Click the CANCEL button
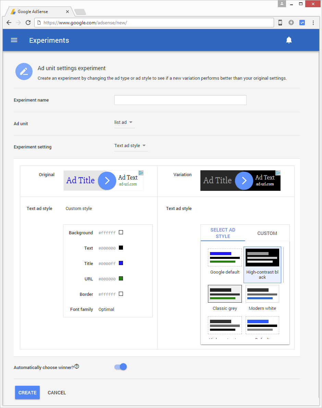This screenshot has width=322, height=408. pyautogui.click(x=57, y=393)
